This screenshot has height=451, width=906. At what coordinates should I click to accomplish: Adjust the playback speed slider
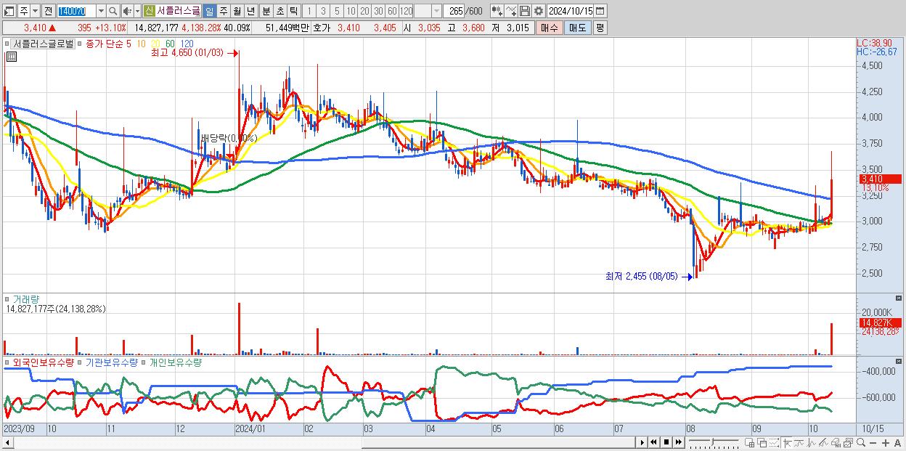pyautogui.click(x=714, y=442)
